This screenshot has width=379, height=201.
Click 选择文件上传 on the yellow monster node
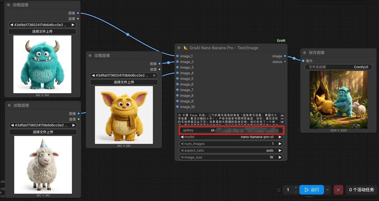[124, 82]
